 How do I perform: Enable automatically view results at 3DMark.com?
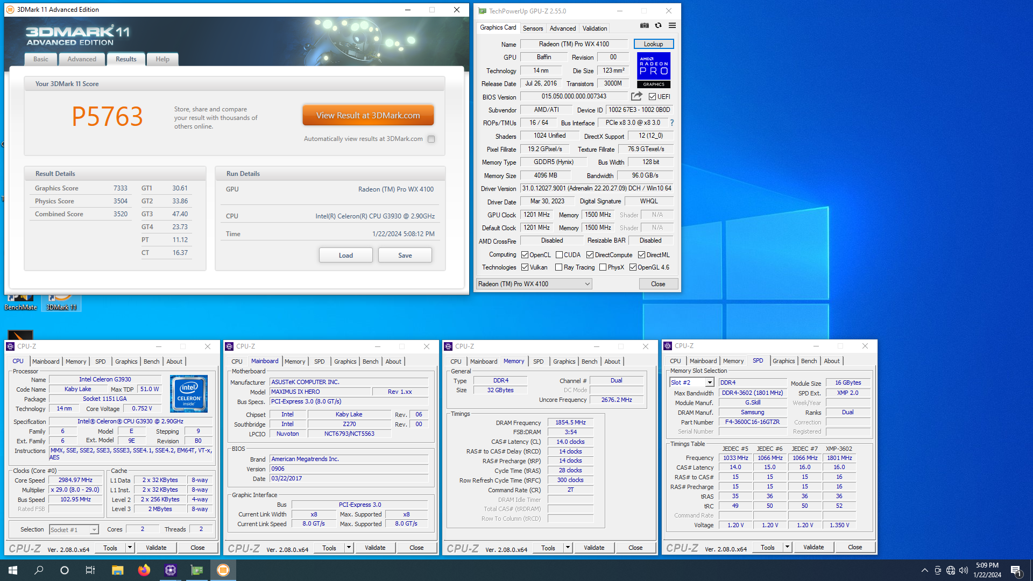(431, 139)
